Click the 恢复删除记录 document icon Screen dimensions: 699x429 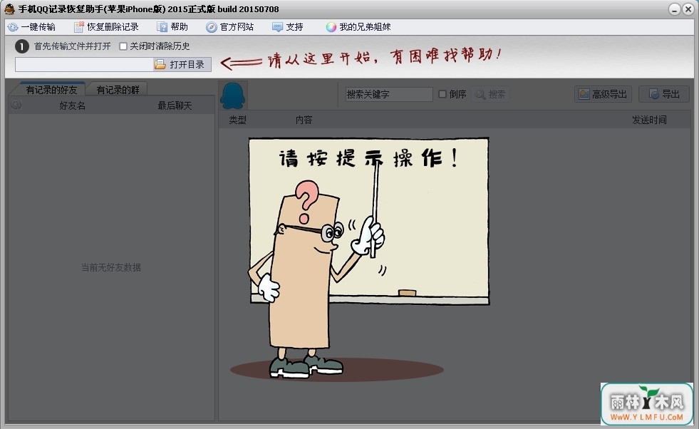79,27
